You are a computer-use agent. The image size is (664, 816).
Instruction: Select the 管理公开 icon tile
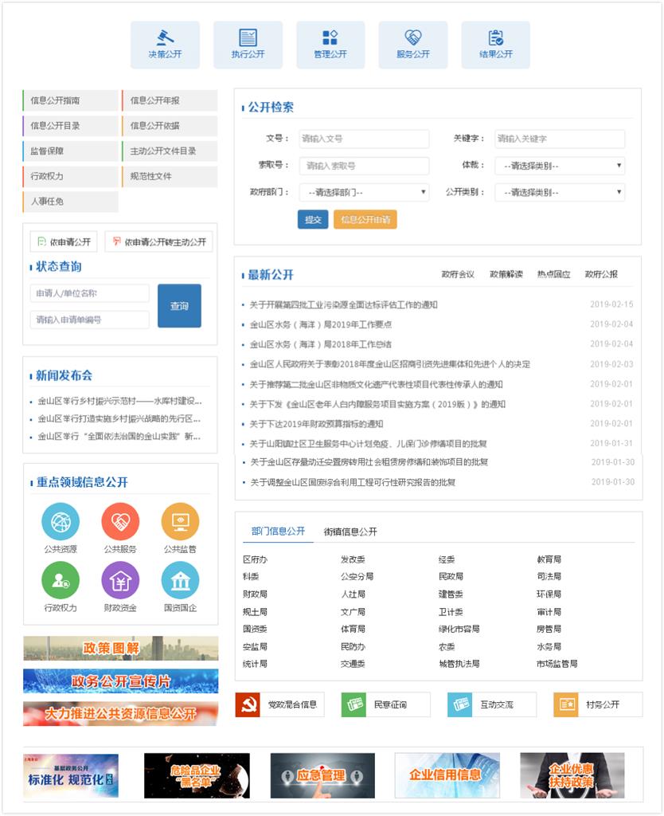[x=330, y=38]
